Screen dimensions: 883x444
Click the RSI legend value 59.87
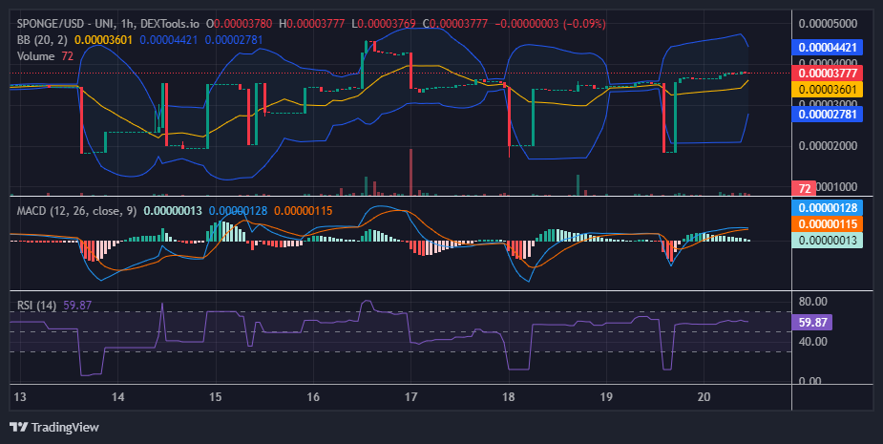[77, 306]
